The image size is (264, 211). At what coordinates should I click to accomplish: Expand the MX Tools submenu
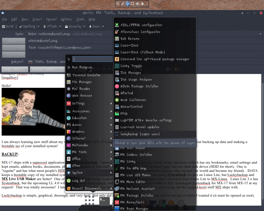(89, 152)
